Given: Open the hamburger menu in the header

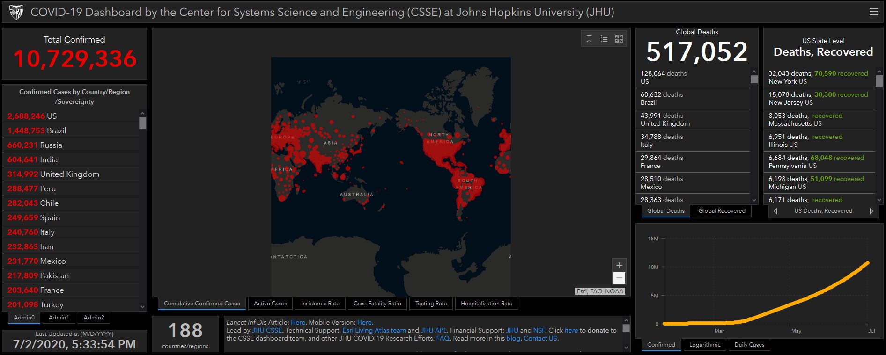Looking at the screenshot, I should (x=873, y=12).
